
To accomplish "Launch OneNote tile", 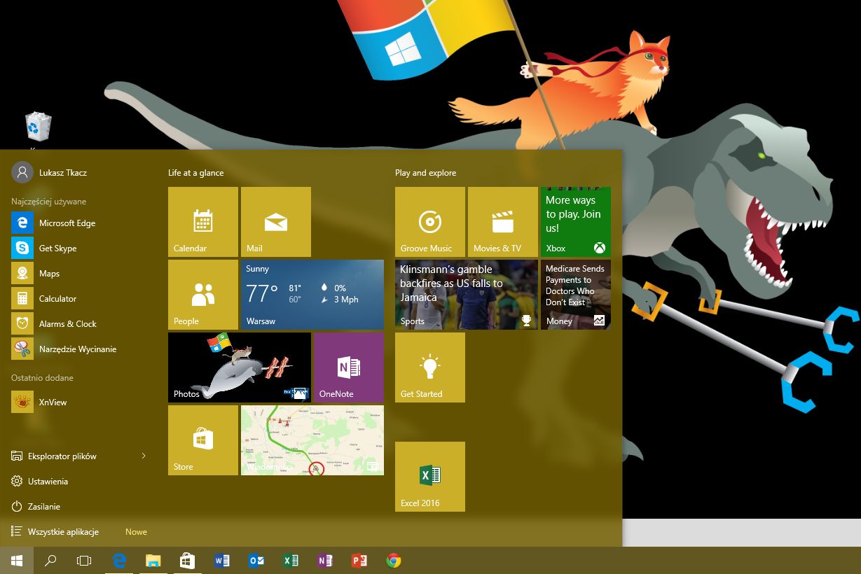I will 349,367.
